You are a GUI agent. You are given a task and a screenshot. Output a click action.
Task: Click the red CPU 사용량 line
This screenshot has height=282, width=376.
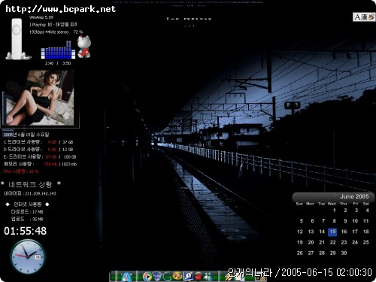(21, 171)
